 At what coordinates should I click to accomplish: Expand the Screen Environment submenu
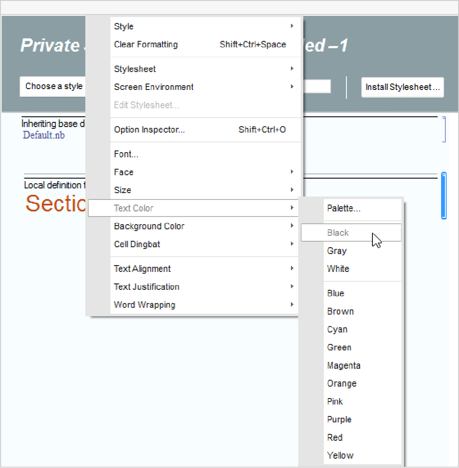(x=154, y=87)
